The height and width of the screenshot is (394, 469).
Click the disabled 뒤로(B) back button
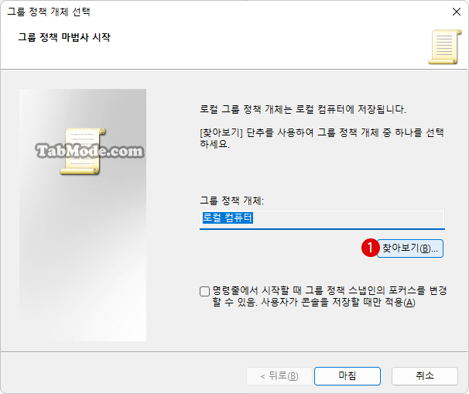point(279,375)
